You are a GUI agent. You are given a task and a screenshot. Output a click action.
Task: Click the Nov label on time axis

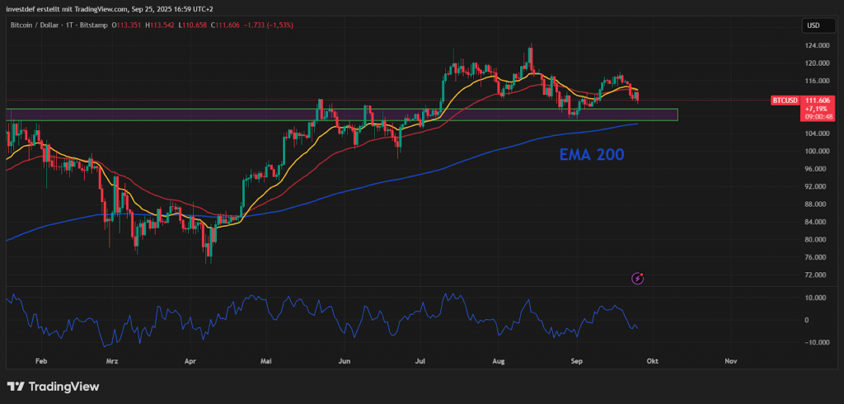(729, 361)
